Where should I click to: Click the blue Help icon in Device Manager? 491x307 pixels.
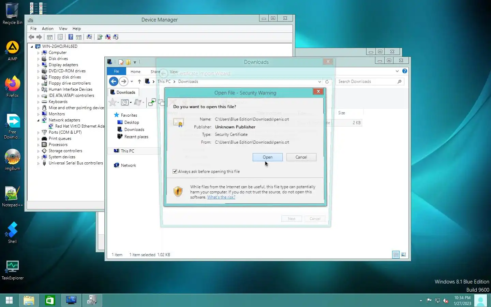[x=71, y=37]
